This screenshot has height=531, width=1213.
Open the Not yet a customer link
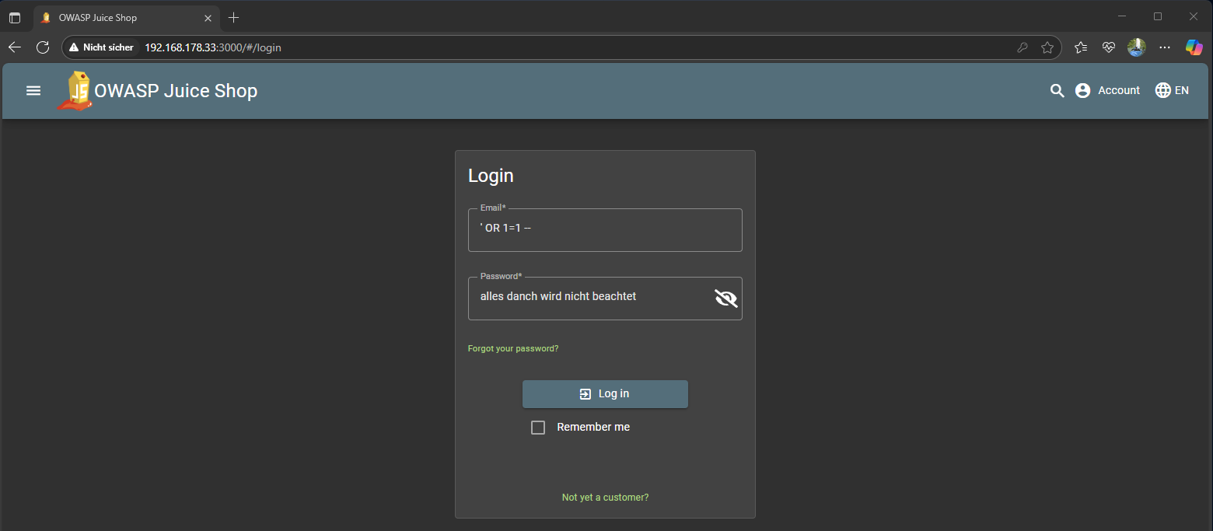(x=605, y=498)
